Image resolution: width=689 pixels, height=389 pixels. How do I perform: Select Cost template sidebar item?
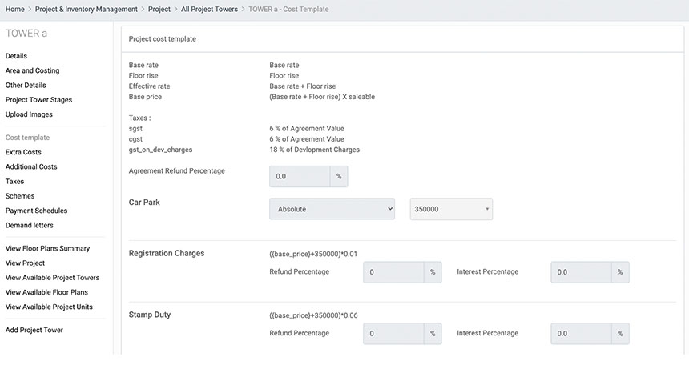[x=27, y=138]
